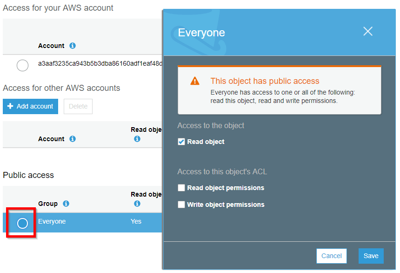Enable Read object permissions checkbox
The image size is (400, 273).
pyautogui.click(x=181, y=188)
